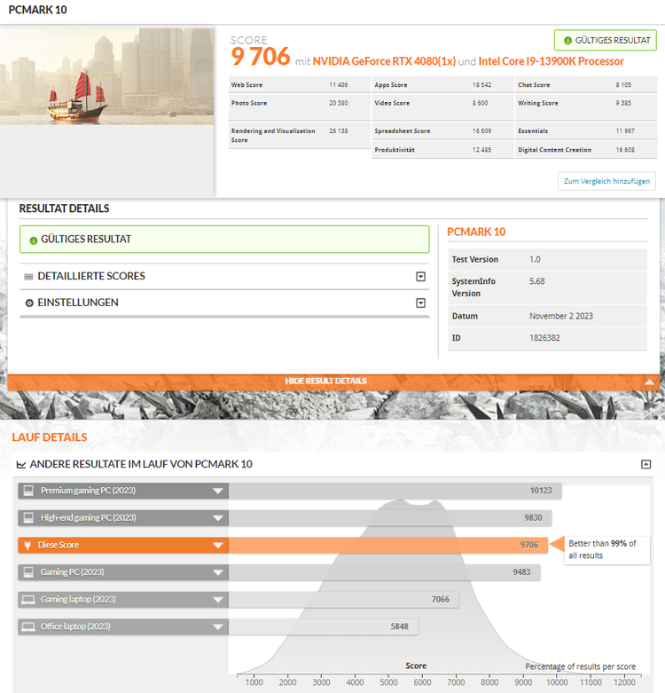
Task: Click the list icon beside Detaillierte Scores
Action: (29, 276)
